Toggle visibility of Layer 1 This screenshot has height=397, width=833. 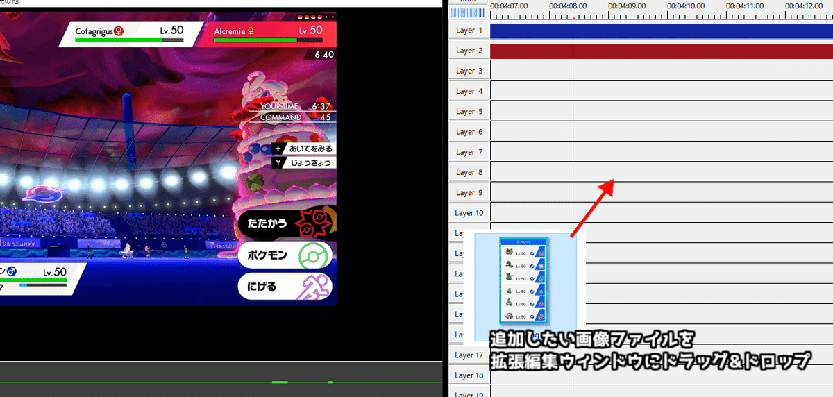(468, 31)
